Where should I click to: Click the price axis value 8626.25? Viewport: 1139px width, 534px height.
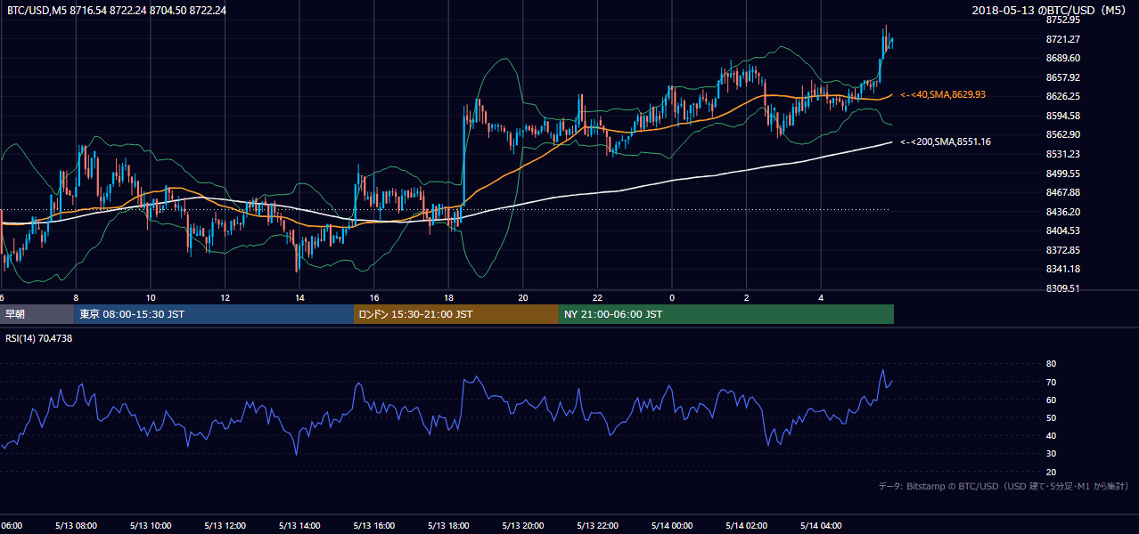(x=1063, y=96)
